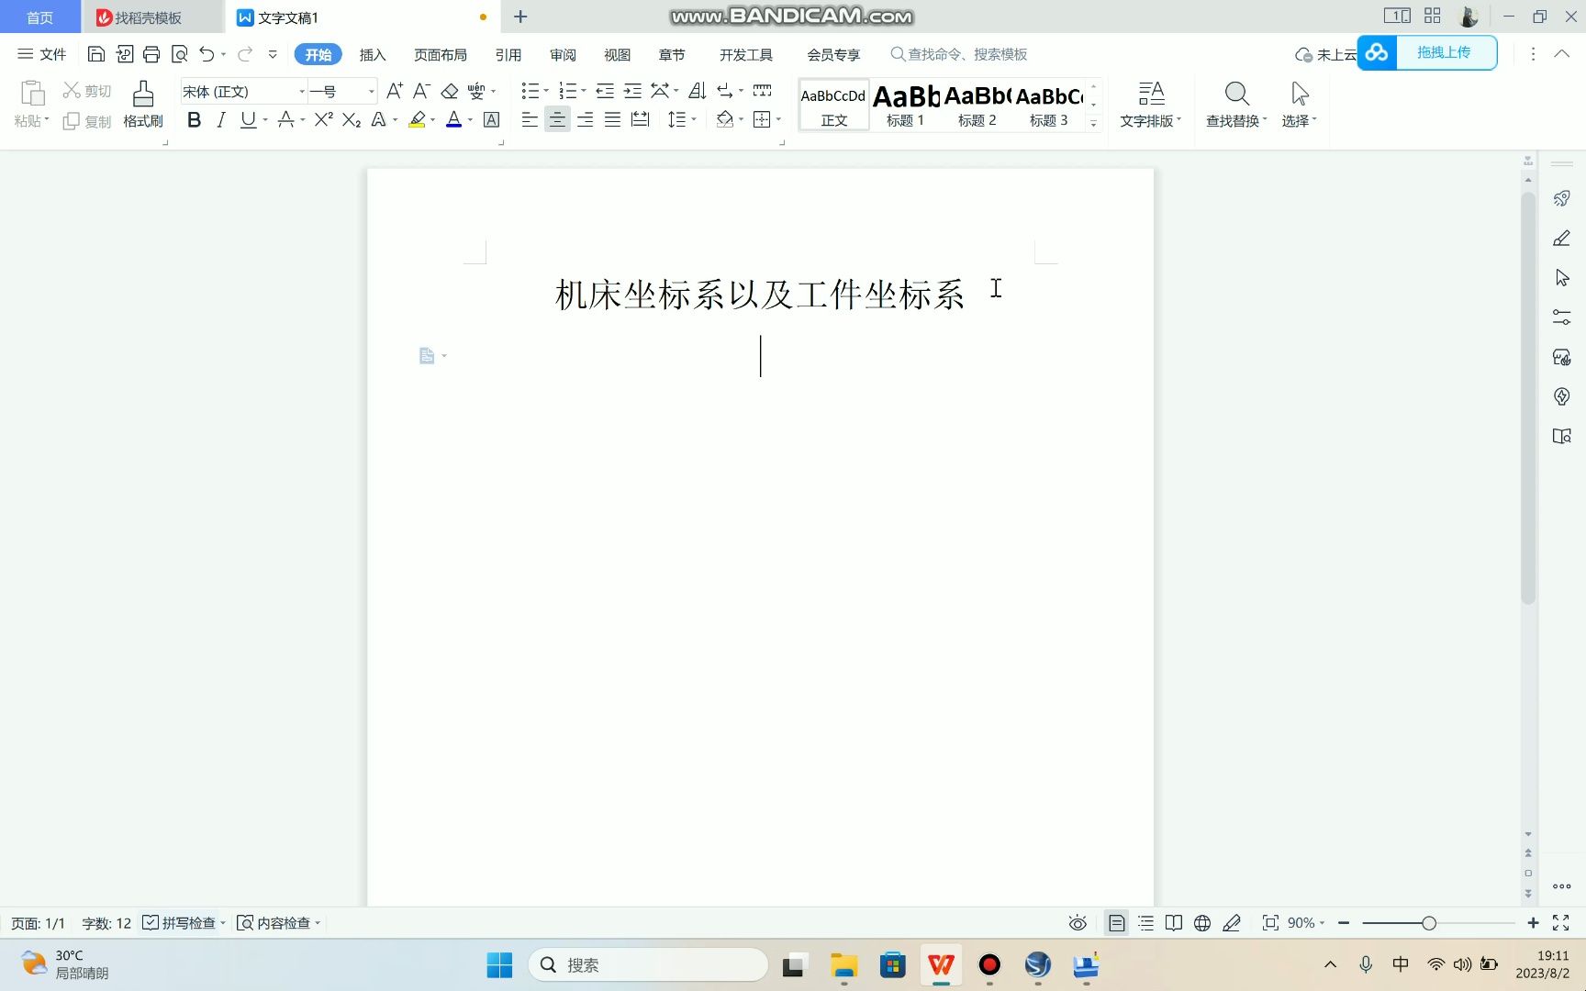This screenshot has height=991, width=1586.
Task: Click the command search field 查找命令
Action: pyautogui.click(x=959, y=54)
